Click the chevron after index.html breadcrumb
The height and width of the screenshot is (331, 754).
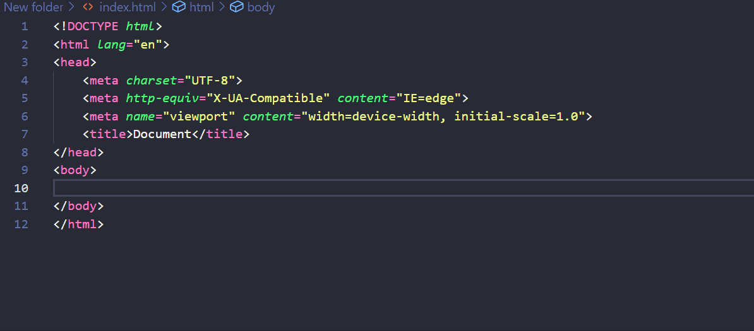point(164,7)
